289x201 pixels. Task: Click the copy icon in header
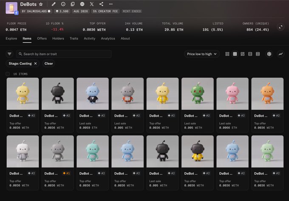(x=73, y=4)
